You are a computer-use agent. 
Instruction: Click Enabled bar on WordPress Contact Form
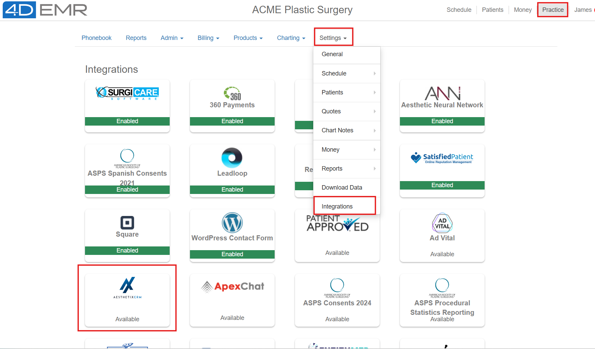[232, 254]
